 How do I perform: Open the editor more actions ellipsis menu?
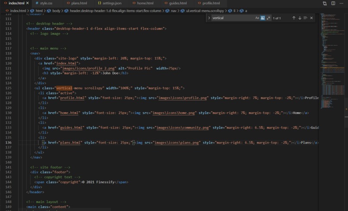pyautogui.click(x=342, y=3)
